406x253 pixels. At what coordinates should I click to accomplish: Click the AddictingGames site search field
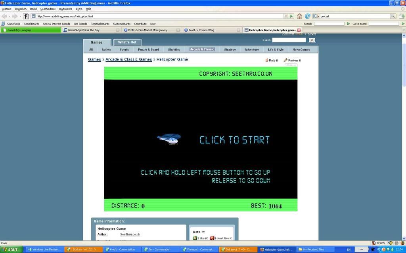point(289,40)
